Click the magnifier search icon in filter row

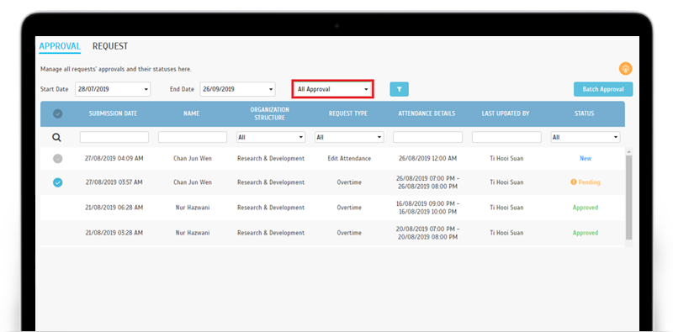(x=56, y=137)
